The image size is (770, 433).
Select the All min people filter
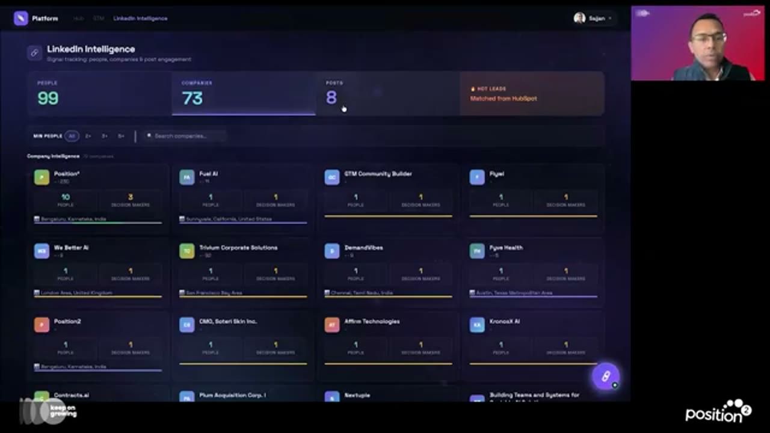(72, 136)
